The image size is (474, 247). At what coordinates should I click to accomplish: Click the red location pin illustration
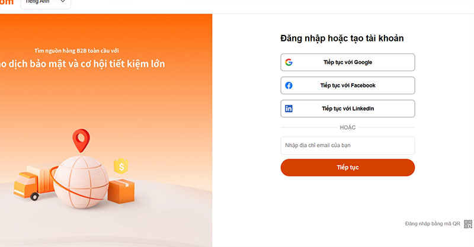(x=79, y=141)
